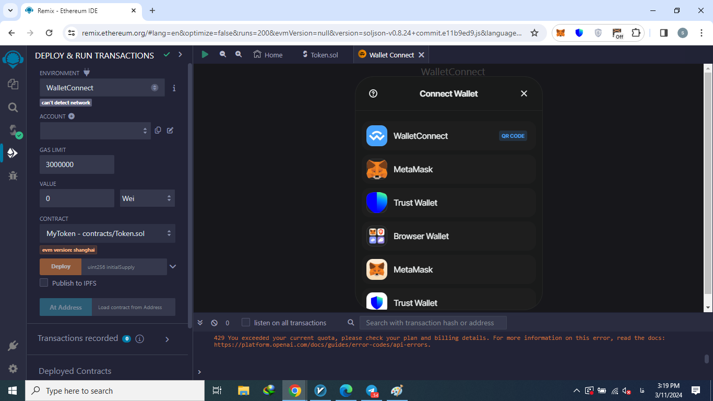Click the MetaMask extension icon in Chrome
The width and height of the screenshot is (713, 401).
[561, 33]
